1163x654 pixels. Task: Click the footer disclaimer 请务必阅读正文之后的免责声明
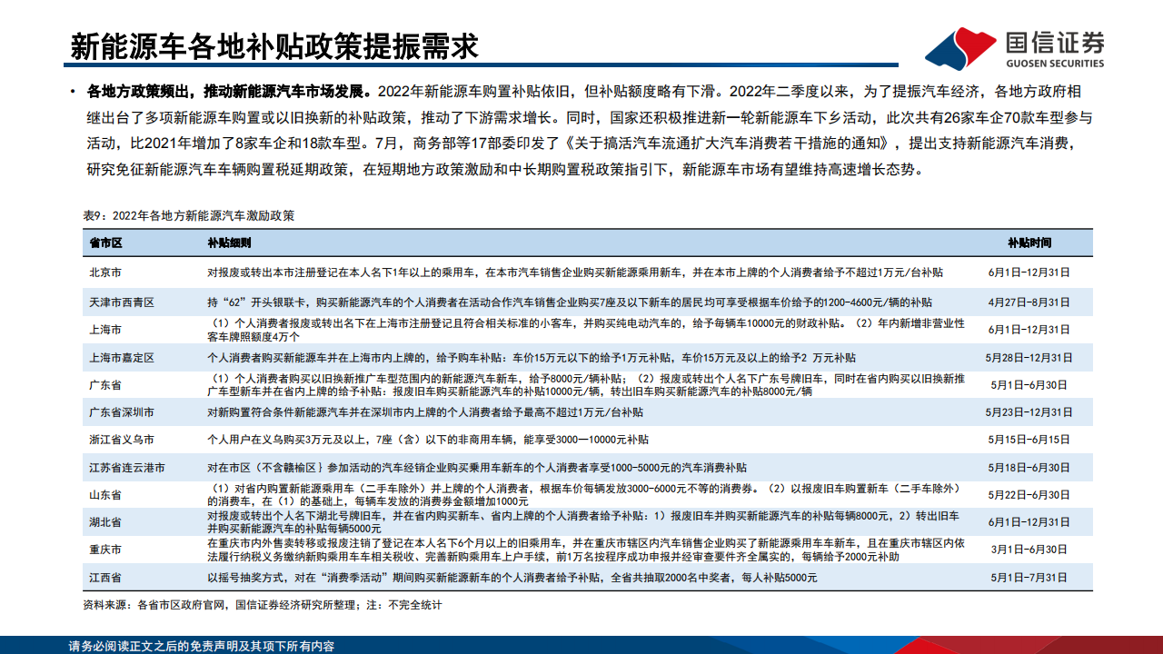[202, 646]
